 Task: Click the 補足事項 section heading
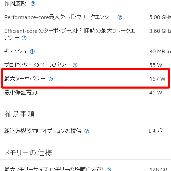[20, 114]
